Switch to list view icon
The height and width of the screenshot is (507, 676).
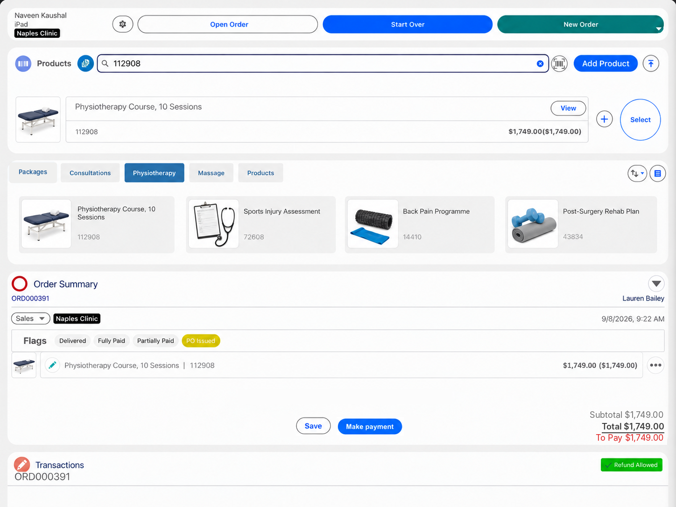(657, 174)
